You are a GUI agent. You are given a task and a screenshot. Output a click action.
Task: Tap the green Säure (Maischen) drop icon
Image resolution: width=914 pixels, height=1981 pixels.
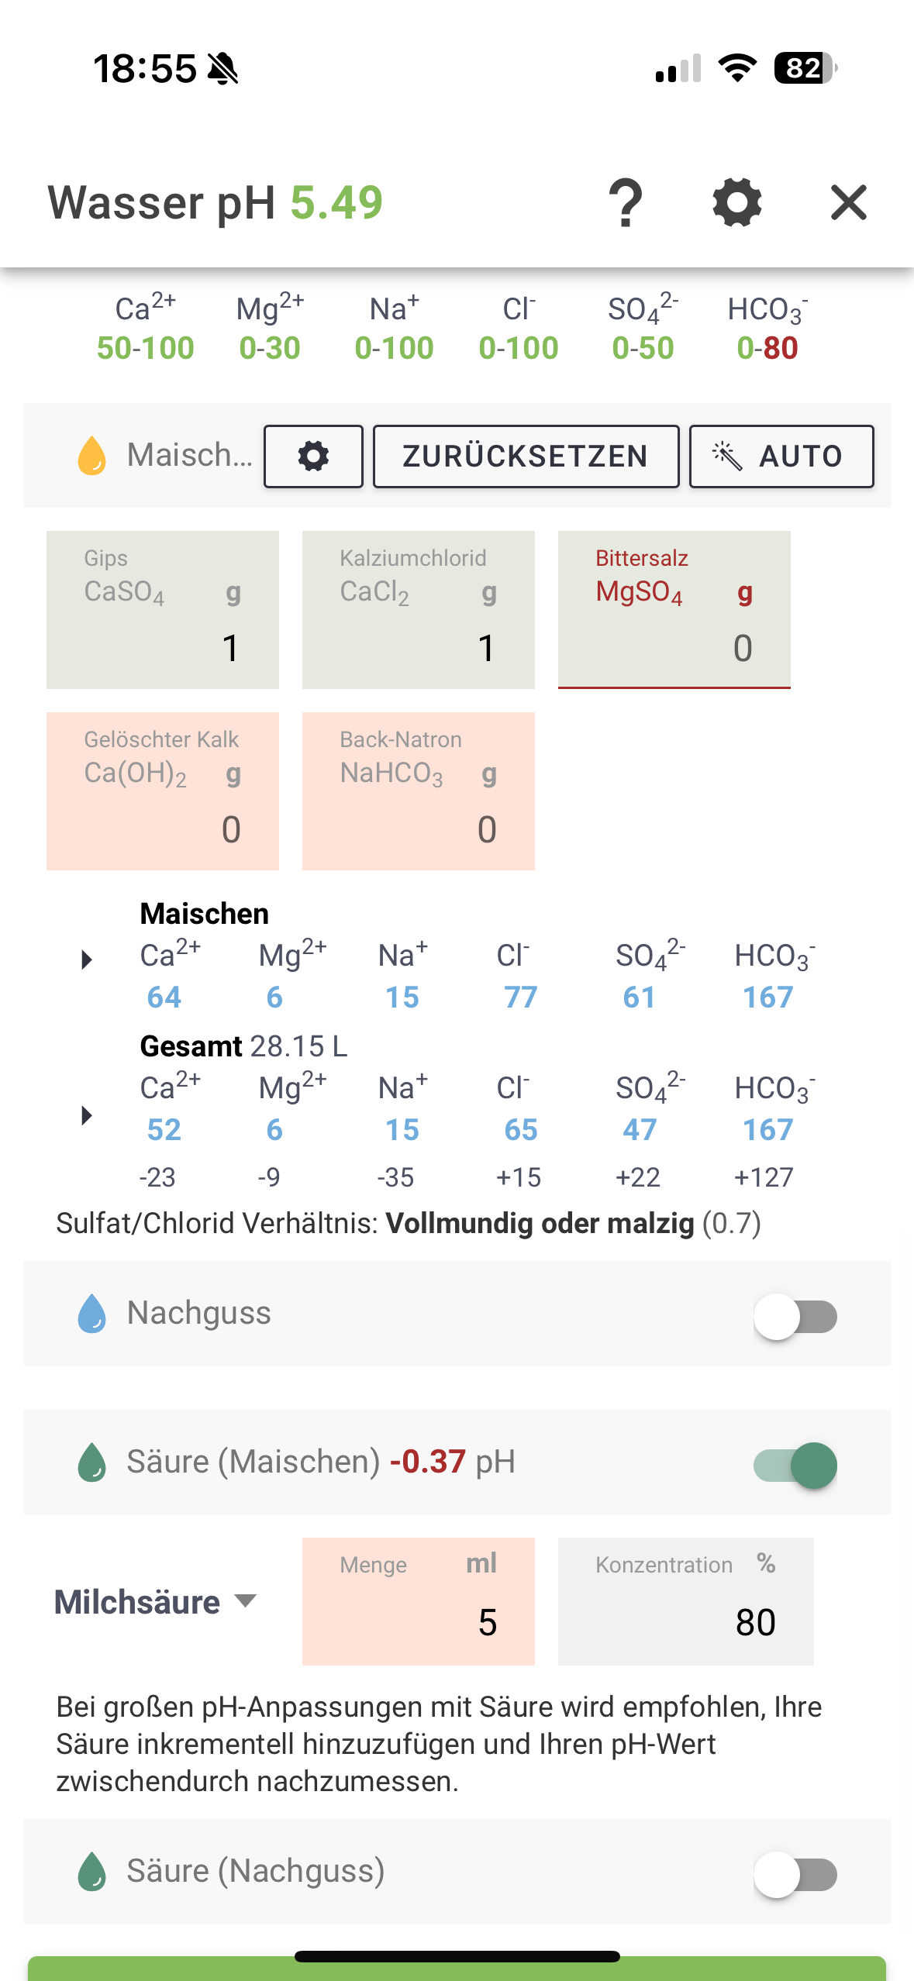[x=91, y=1462]
